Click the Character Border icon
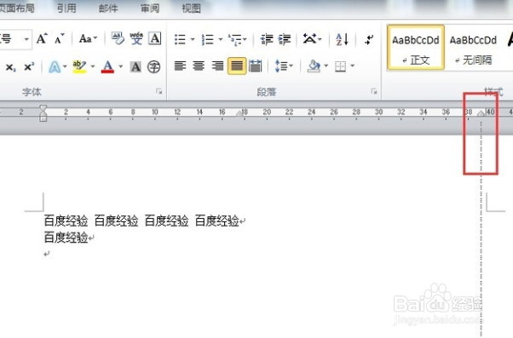Screen dimensions: 513x338 [x=155, y=38]
